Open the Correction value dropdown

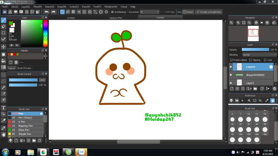(x=158, y=12)
